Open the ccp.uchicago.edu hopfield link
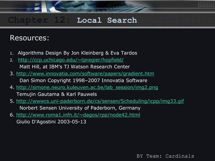The height and width of the screenshot is (161, 215). pos(71,60)
